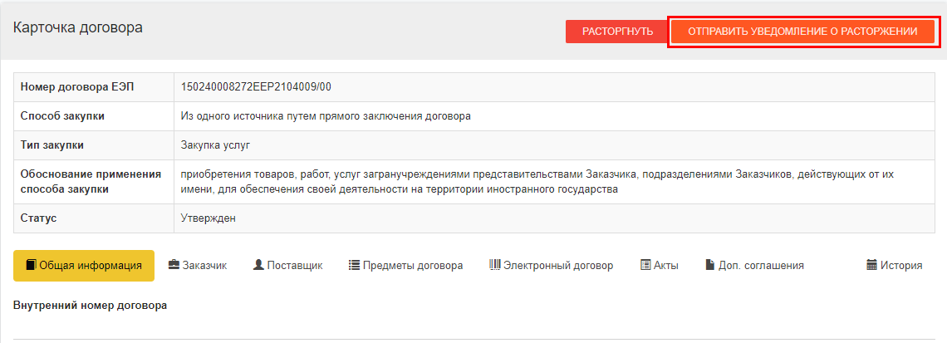Click the person icon next to Поставщик
This screenshot has height=343, width=947.
(x=258, y=265)
